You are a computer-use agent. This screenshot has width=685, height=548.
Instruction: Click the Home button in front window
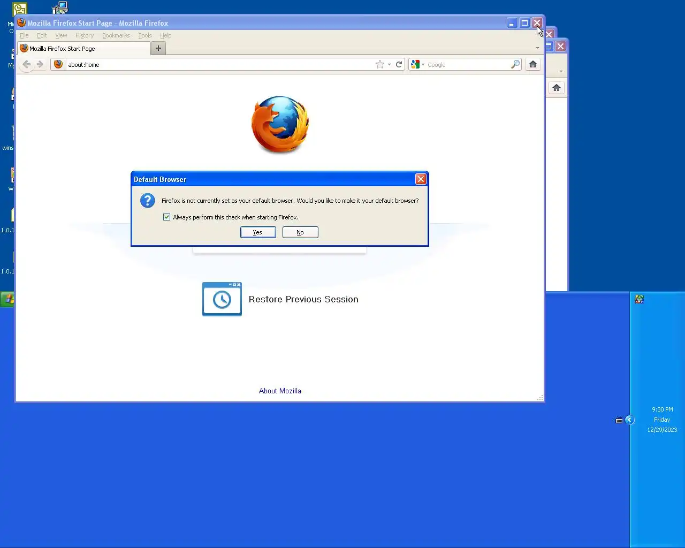(x=533, y=64)
